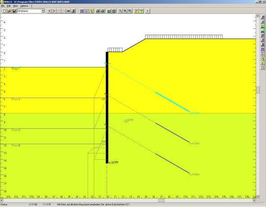266x207 pixels.
Task: Click the plus button in the toolbar
Action: [x=148, y=11]
